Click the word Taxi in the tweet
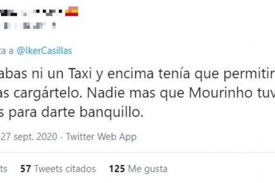This screenshot has width=275, height=183. tap(80, 74)
